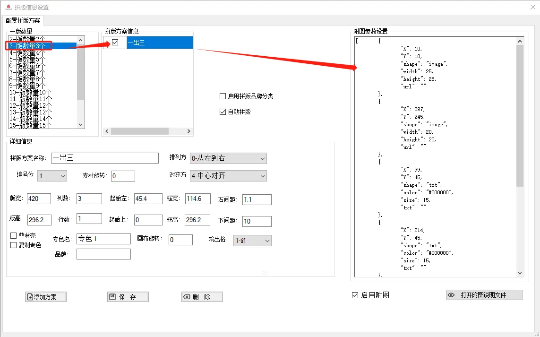Click 专色名 input field
This screenshot has height=337, width=540.
(103, 239)
